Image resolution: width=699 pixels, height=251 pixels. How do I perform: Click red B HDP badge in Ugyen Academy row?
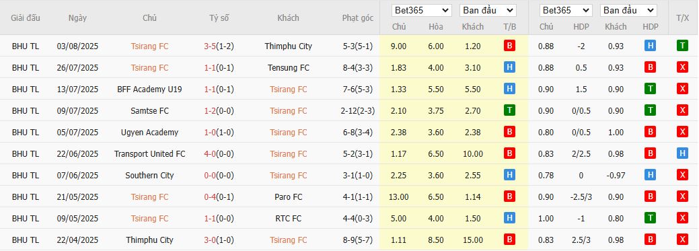[x=650, y=132]
